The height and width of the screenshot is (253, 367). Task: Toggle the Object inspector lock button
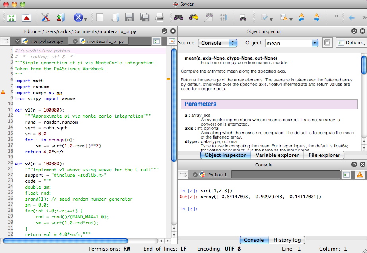pyautogui.click(x=327, y=43)
